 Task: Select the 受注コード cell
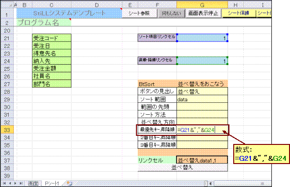point(52,38)
